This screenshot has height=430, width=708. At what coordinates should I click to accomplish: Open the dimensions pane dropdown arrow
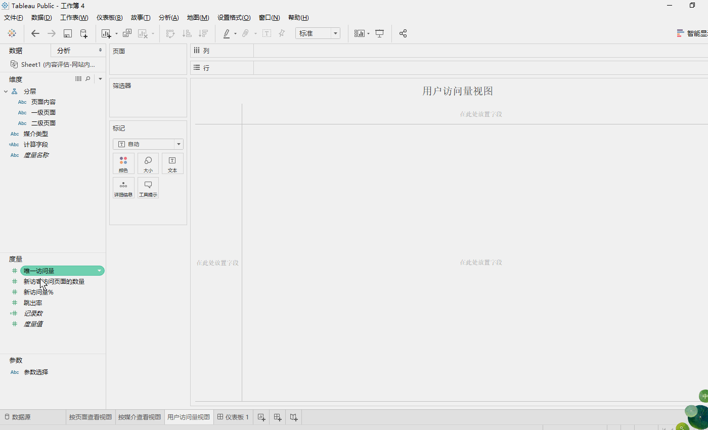point(100,79)
